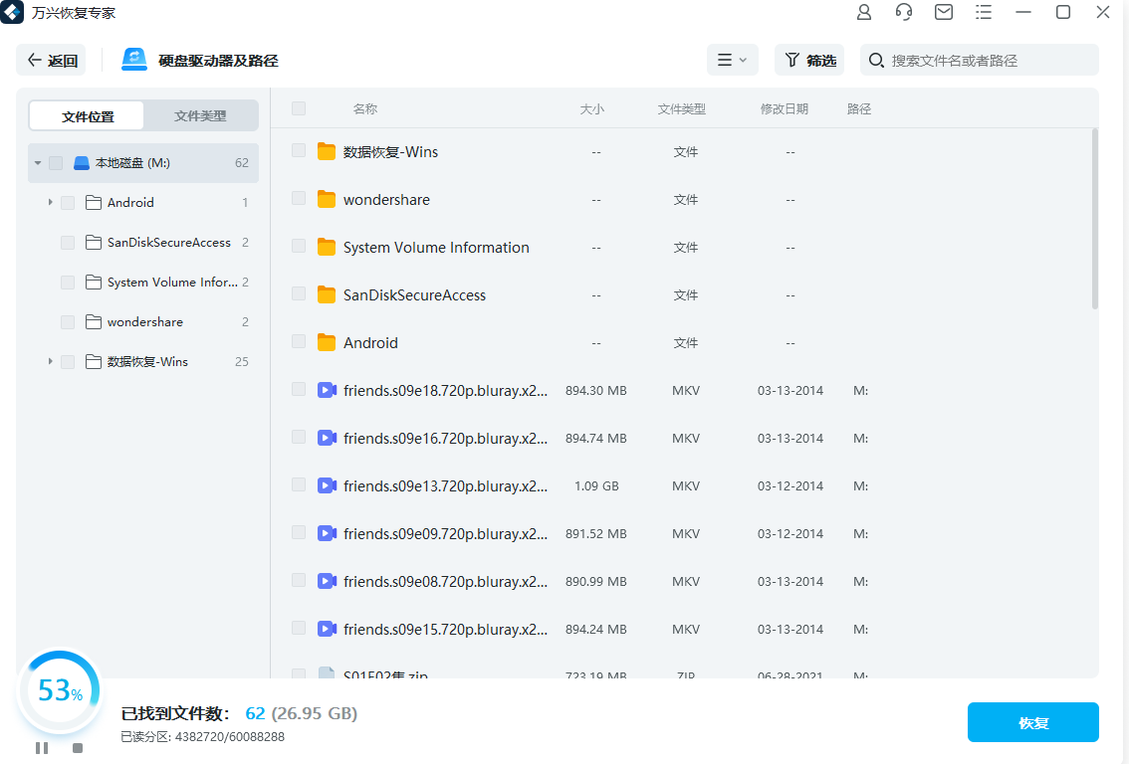Image resolution: width=1129 pixels, height=764 pixels.
Task: Click wondershare folder icon in sidebar
Action: 93,321
